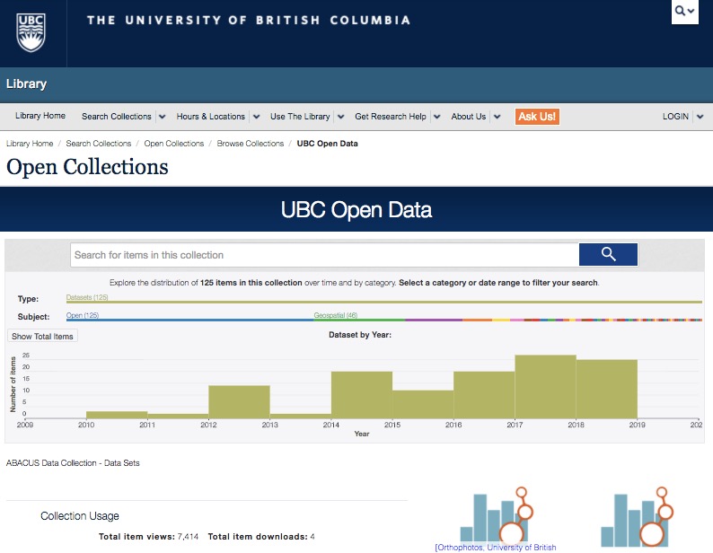Click the green Geospatial subject bar segment
Screen dimensions: 713x553
[359, 320]
